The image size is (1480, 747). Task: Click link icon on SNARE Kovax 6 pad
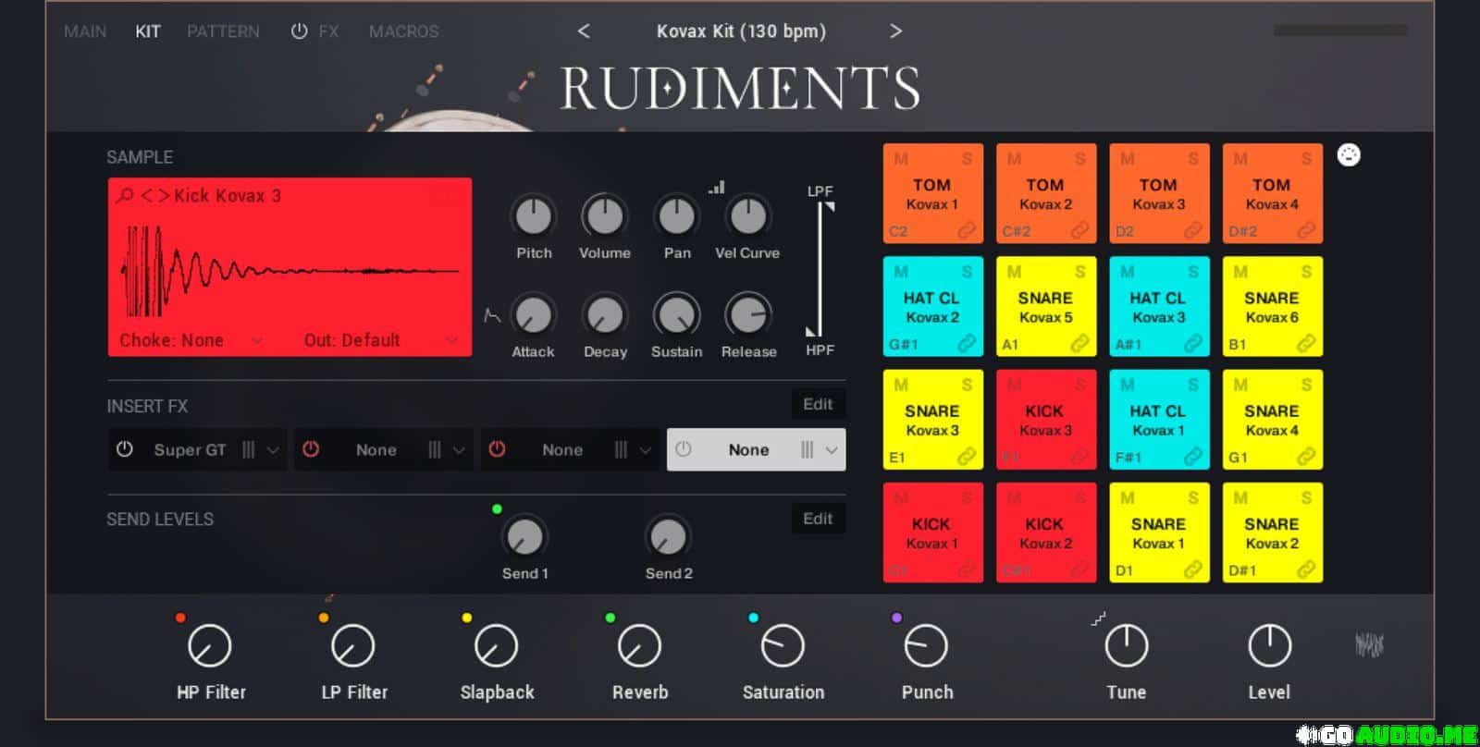(x=1305, y=343)
